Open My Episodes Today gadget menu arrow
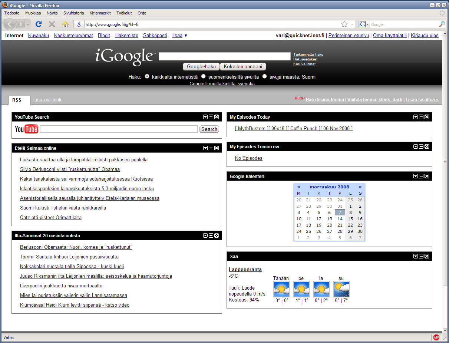 pos(416,117)
